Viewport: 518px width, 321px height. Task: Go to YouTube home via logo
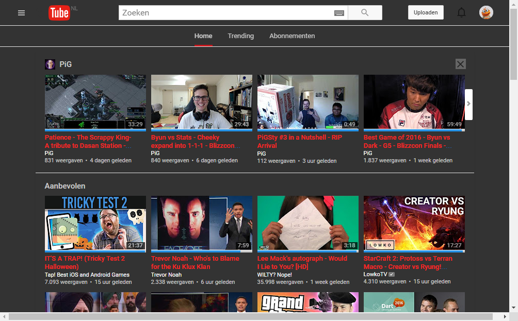click(x=59, y=13)
